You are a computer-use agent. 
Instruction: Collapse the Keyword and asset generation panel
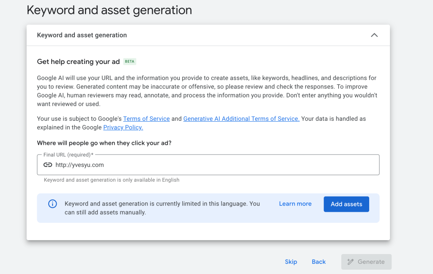(x=374, y=35)
